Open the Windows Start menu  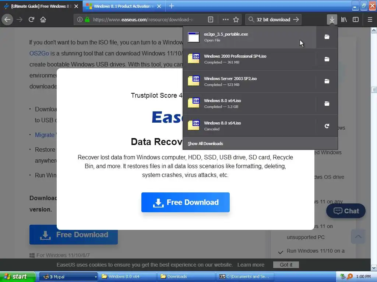point(18,276)
